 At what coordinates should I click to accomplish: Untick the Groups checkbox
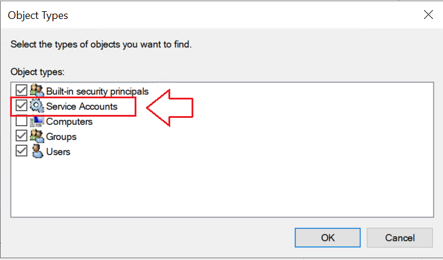[x=21, y=136]
